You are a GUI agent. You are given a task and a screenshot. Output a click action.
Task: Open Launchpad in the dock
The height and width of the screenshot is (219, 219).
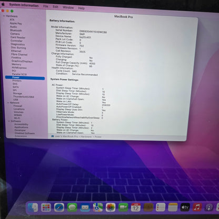[46, 207]
